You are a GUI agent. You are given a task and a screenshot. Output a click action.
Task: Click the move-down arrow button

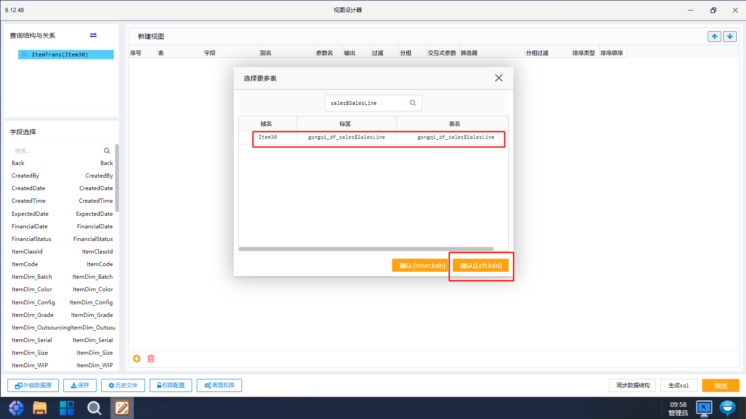pos(730,36)
